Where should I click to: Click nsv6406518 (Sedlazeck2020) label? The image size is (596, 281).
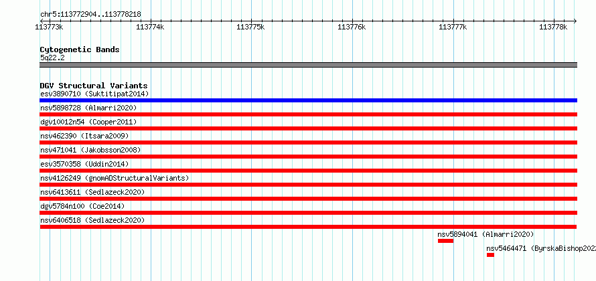[x=92, y=220]
